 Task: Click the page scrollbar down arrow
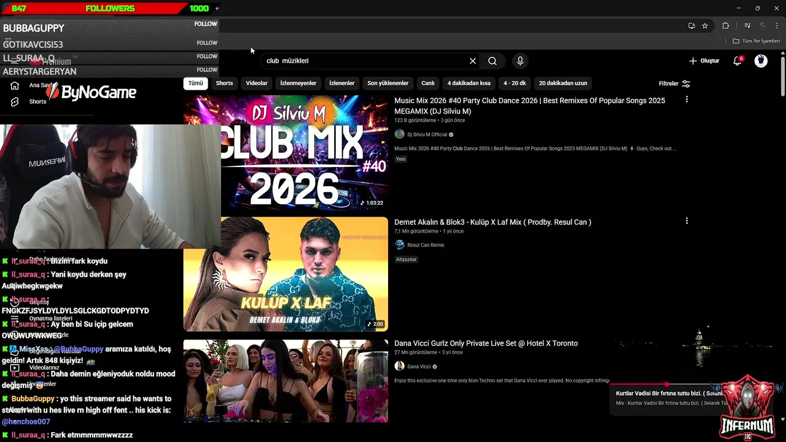point(782,419)
